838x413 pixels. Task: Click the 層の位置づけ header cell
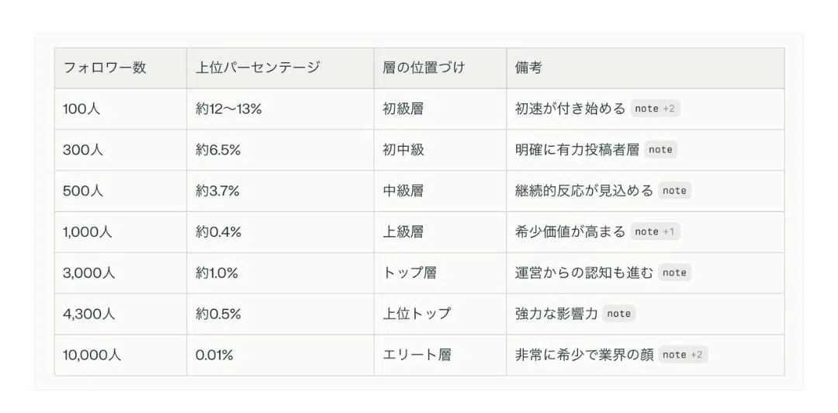[x=441, y=68]
